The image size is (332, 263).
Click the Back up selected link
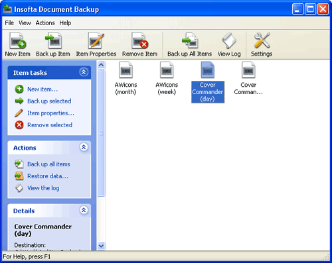49,101
